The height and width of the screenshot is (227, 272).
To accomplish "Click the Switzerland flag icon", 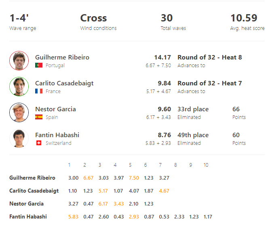I will pyautogui.click(x=39, y=143).
